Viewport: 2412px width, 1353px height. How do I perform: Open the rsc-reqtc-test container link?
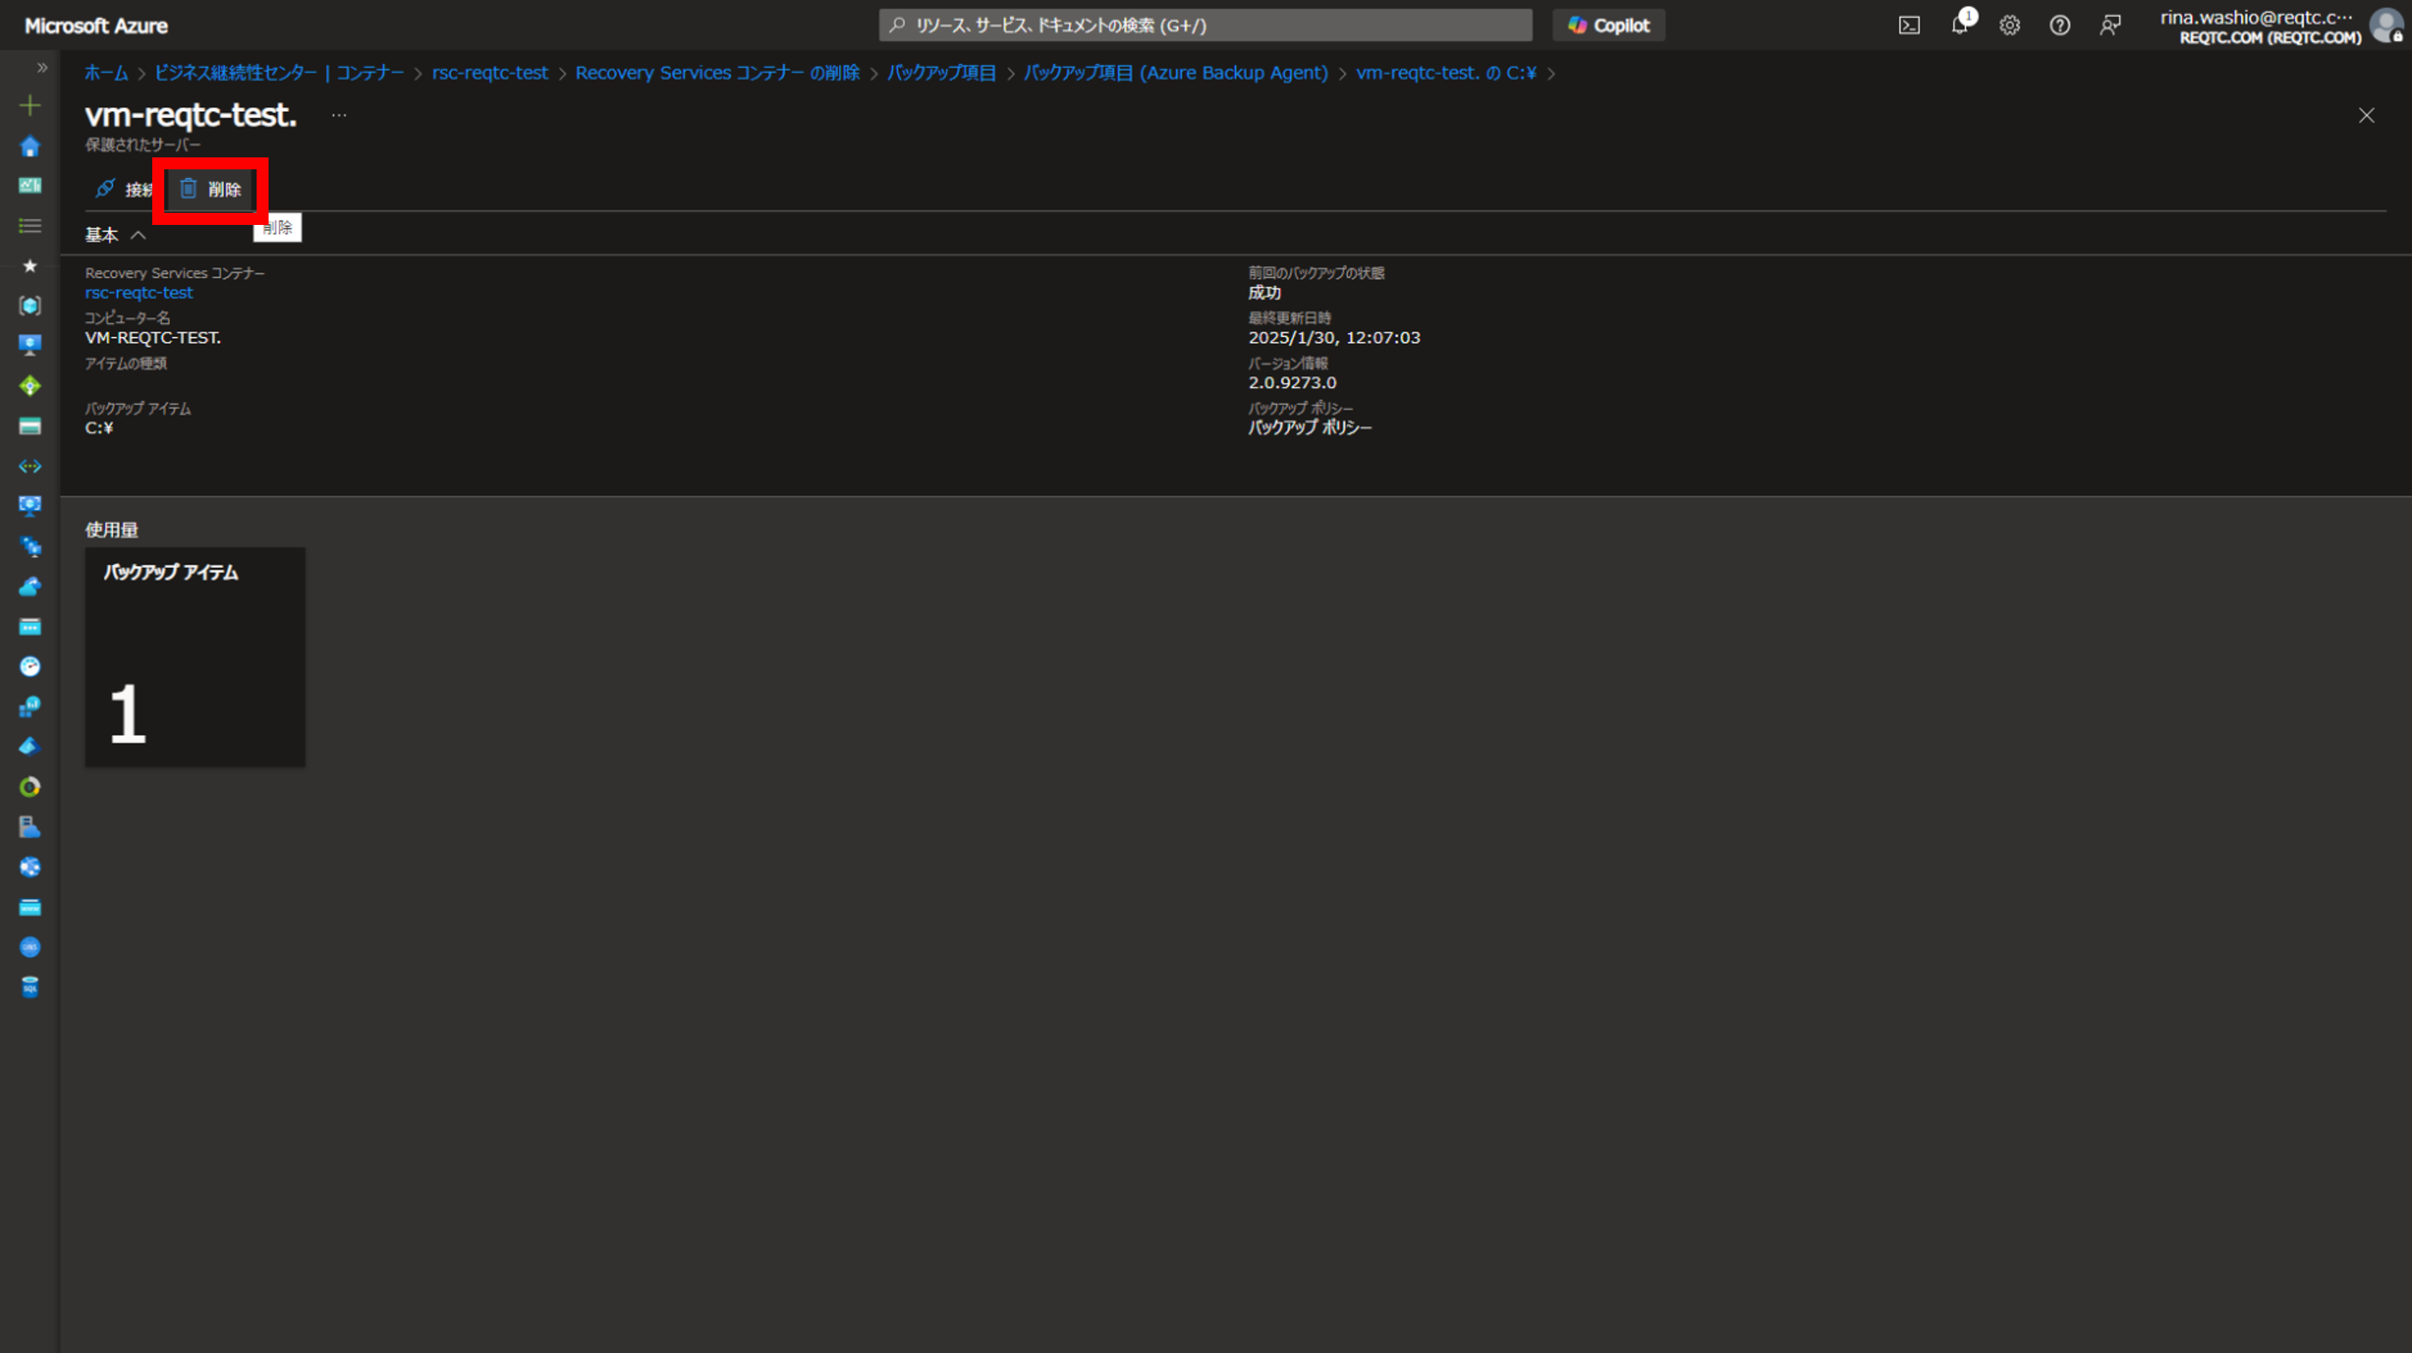point(139,293)
